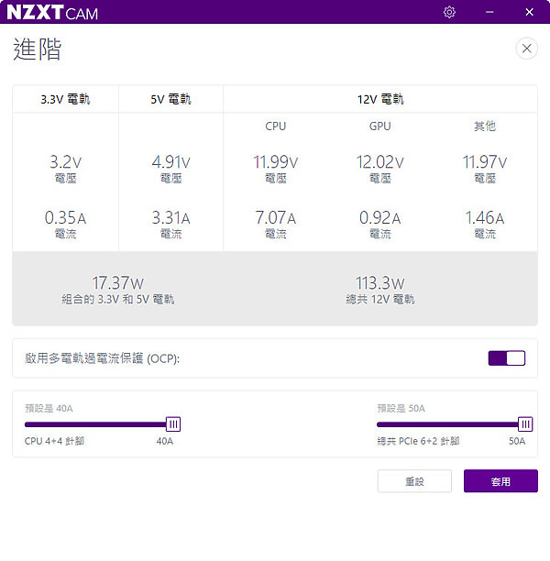The height and width of the screenshot is (561, 550).
Task: Click the 套用 apply button
Action: [x=500, y=481]
